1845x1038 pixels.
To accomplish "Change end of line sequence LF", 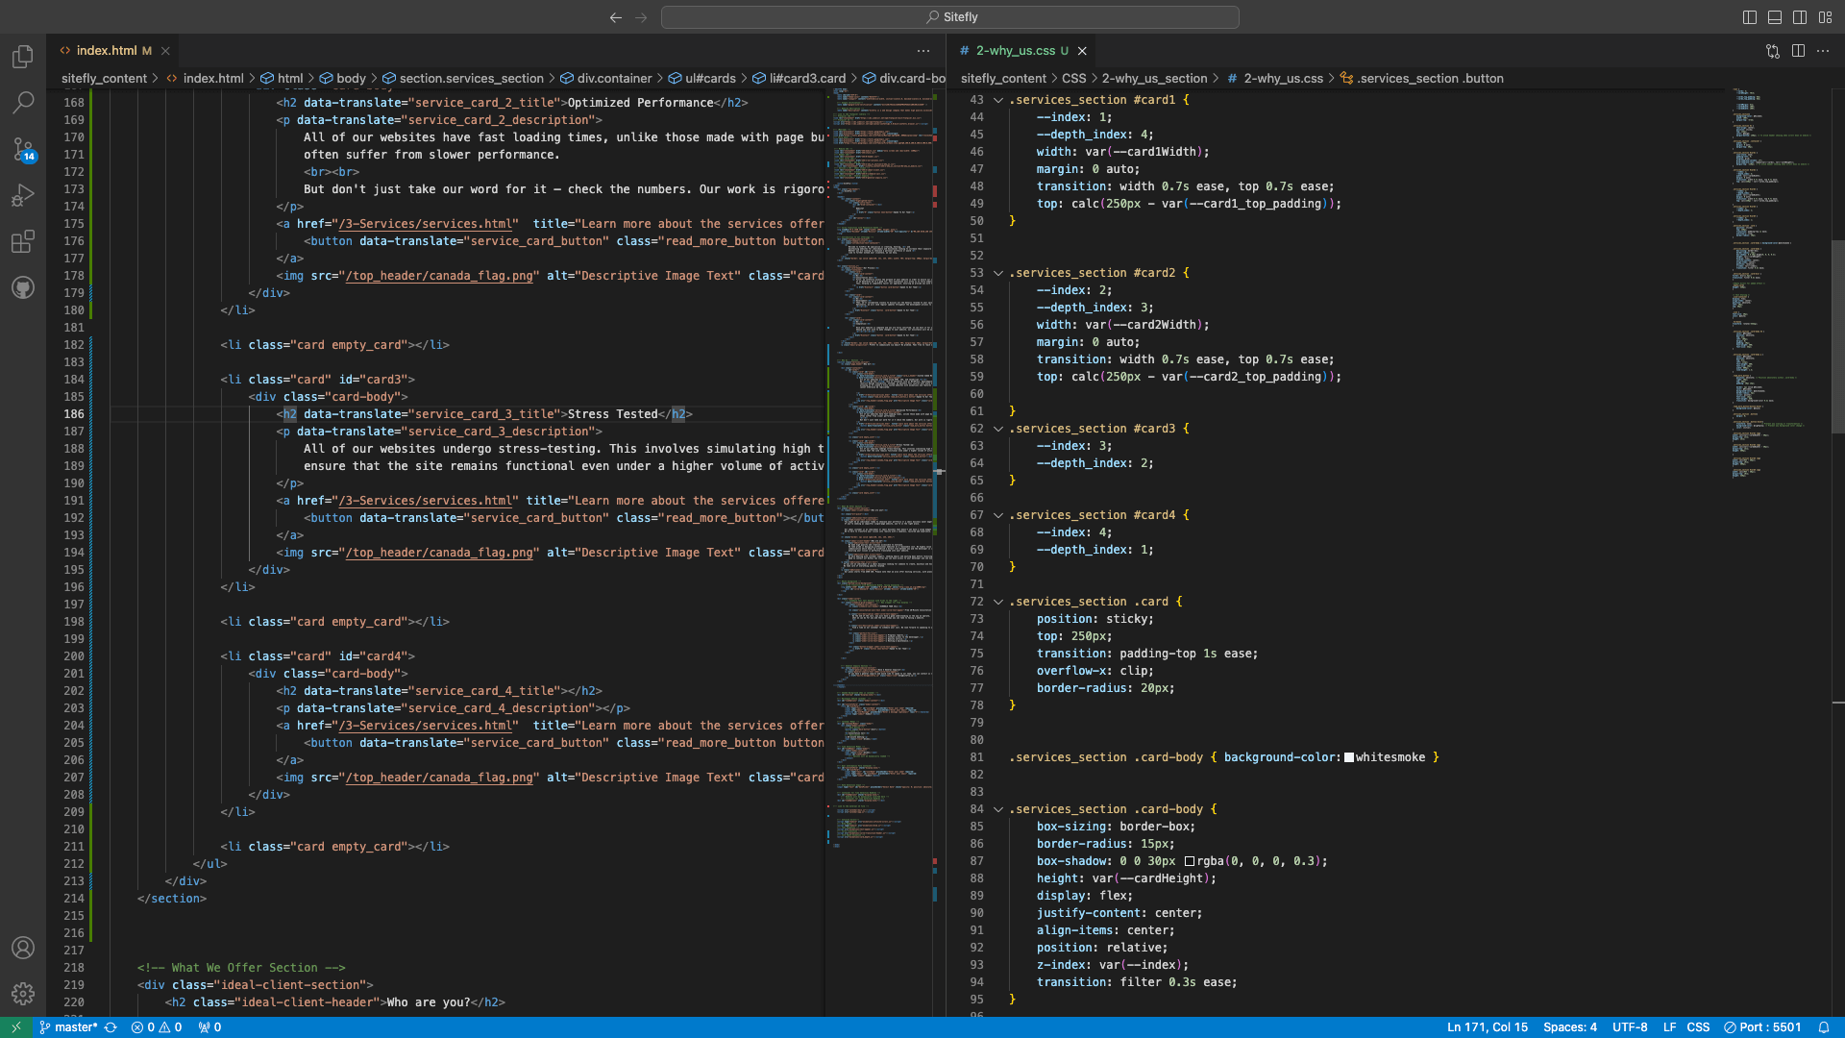I will click(x=1670, y=1027).
